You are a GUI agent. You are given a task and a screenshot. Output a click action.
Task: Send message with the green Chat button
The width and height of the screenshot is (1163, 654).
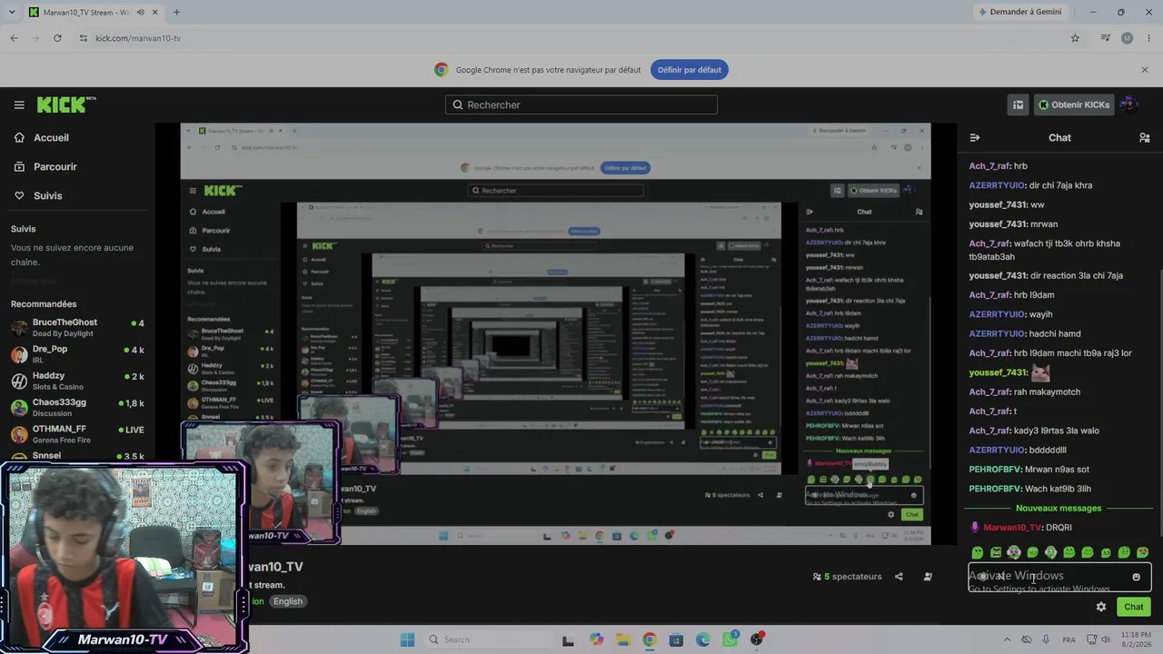[x=1134, y=607]
